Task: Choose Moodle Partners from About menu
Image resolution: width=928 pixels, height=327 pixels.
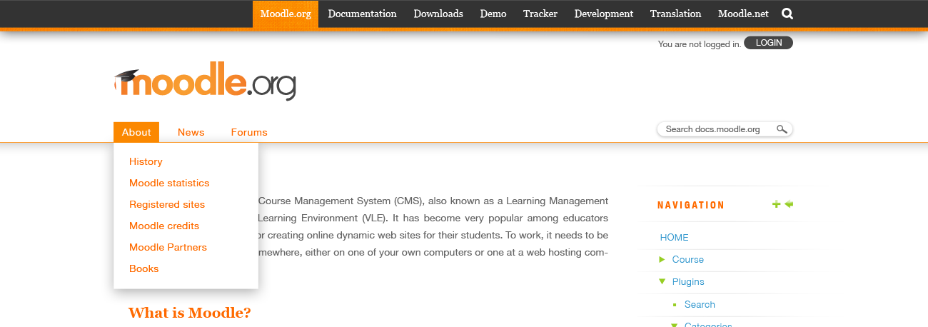Action: coord(168,248)
